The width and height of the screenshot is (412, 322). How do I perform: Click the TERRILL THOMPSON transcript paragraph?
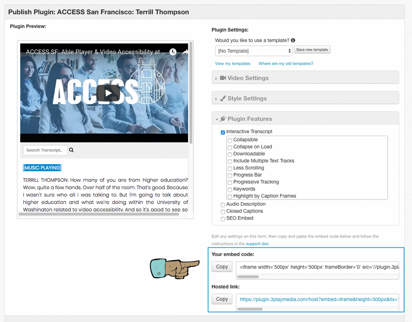click(x=105, y=195)
